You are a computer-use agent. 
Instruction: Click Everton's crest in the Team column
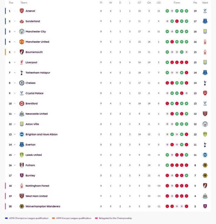point(22,145)
